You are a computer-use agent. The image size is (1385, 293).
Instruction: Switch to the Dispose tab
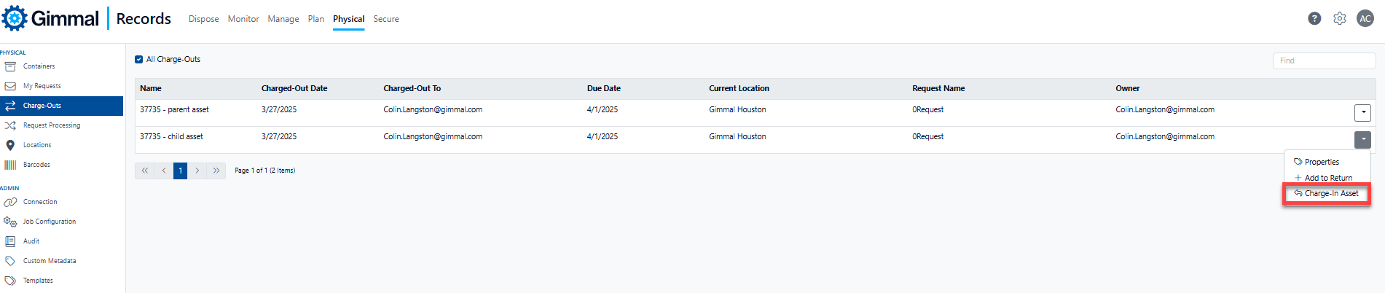204,19
